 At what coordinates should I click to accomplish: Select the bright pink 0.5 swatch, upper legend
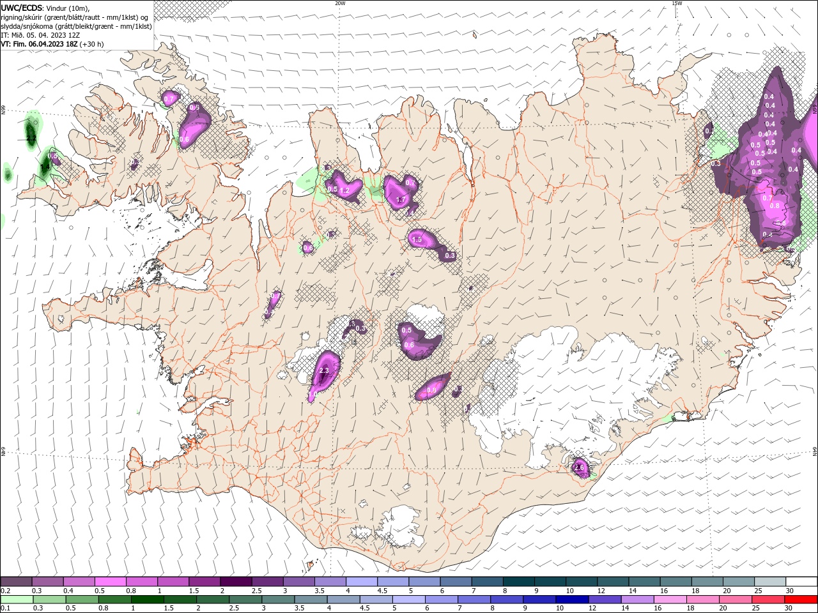(110, 582)
